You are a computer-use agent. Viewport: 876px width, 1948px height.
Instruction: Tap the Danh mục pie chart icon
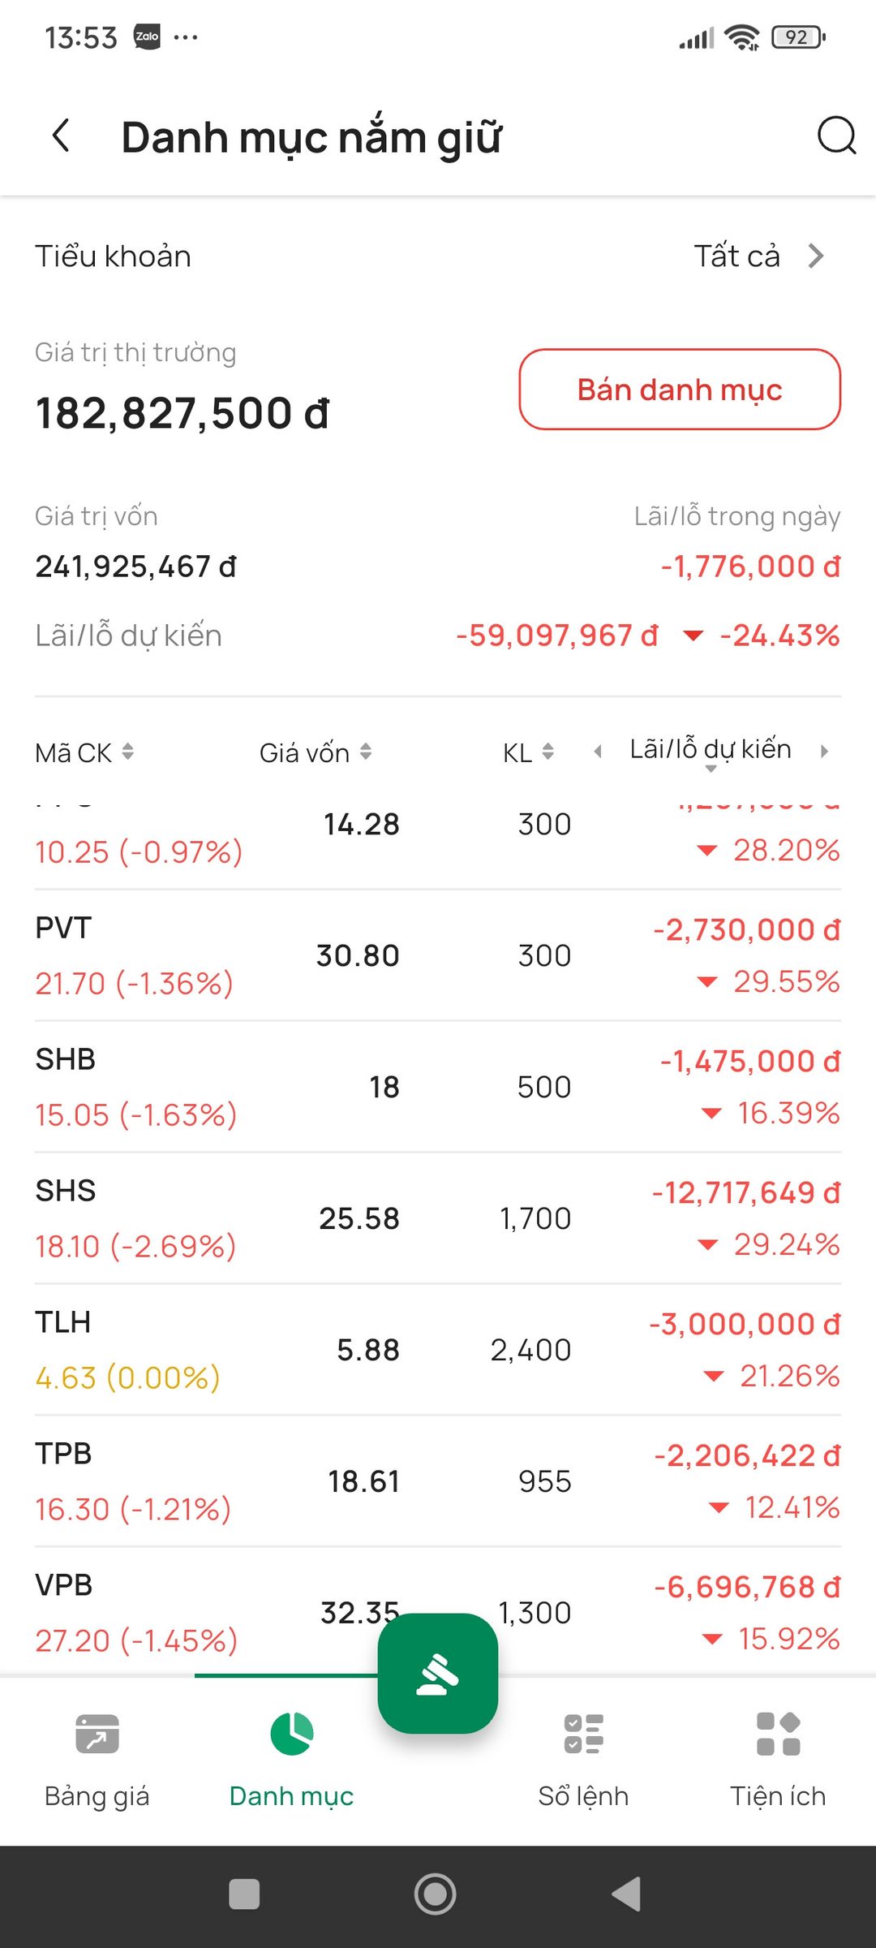pyautogui.click(x=292, y=1734)
